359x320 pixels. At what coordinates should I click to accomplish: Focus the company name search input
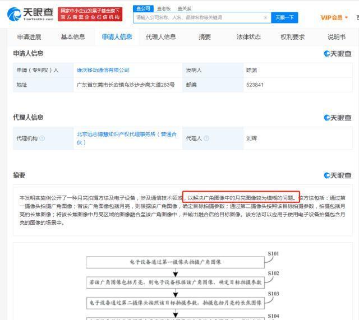point(202,17)
